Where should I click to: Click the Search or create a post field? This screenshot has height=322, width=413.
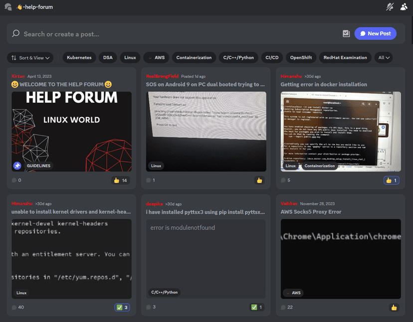(x=175, y=34)
